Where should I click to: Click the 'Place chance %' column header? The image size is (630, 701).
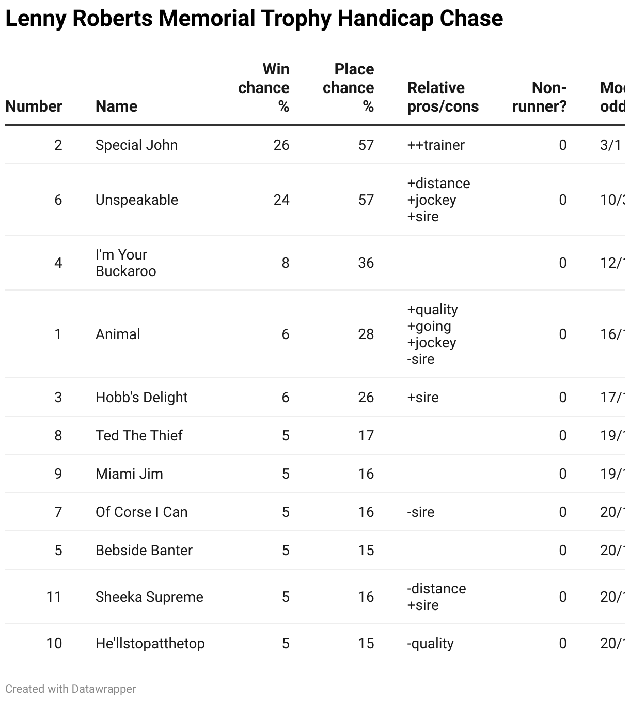(349, 88)
